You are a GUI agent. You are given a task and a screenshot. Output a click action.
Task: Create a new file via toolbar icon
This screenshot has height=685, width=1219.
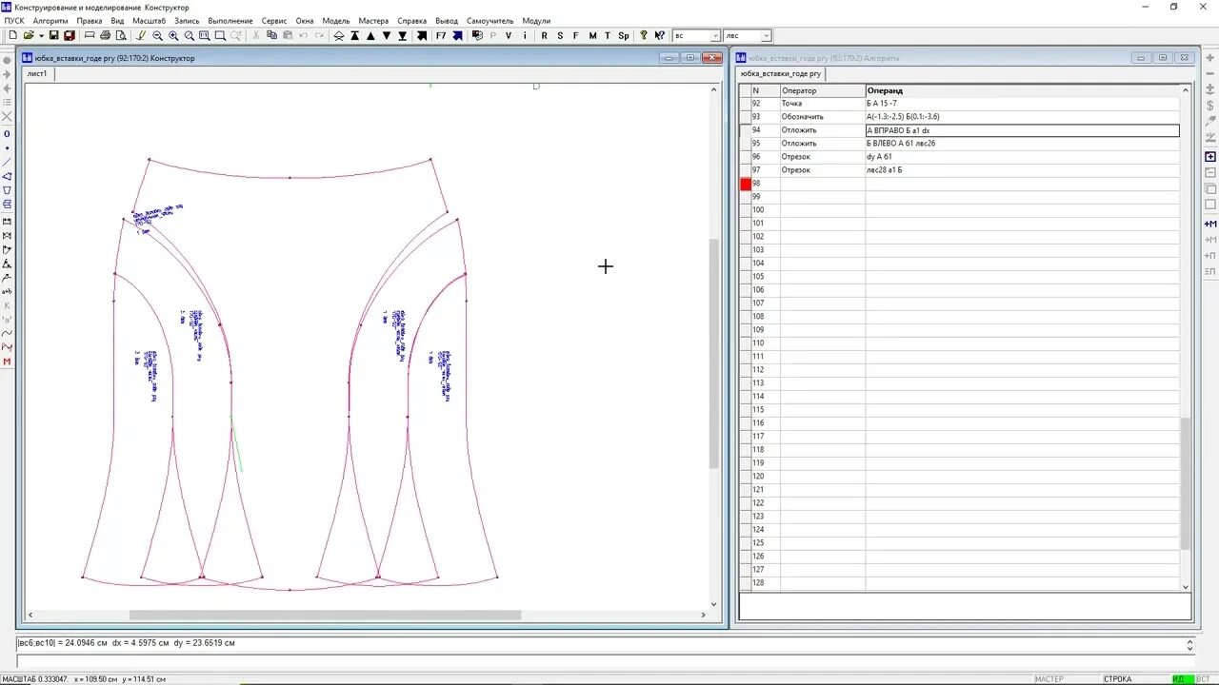12,35
